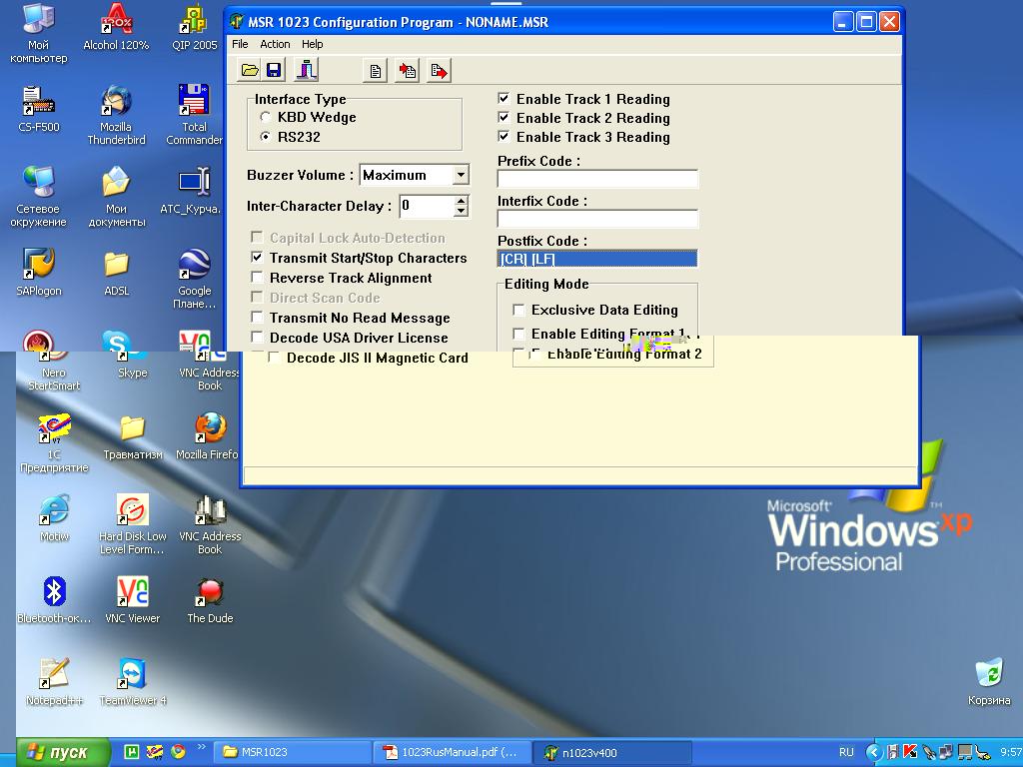Switch to MSR1023 folder taskbar button
1023x767 pixels.
tap(295, 752)
